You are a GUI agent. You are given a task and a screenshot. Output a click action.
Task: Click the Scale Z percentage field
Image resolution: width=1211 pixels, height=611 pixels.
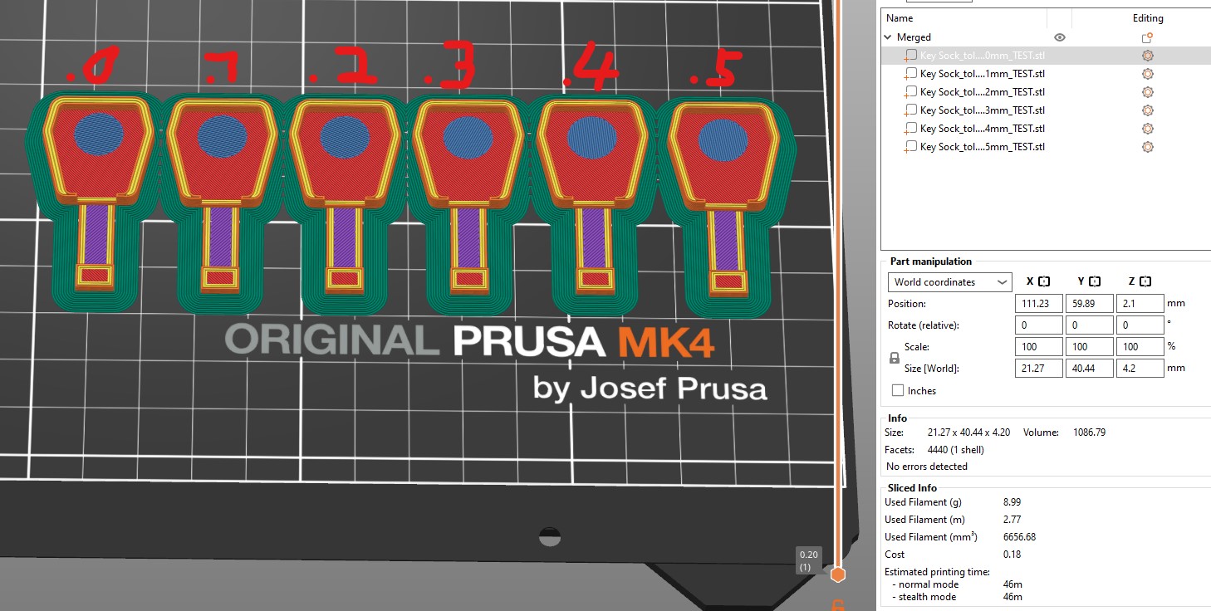coord(1140,347)
